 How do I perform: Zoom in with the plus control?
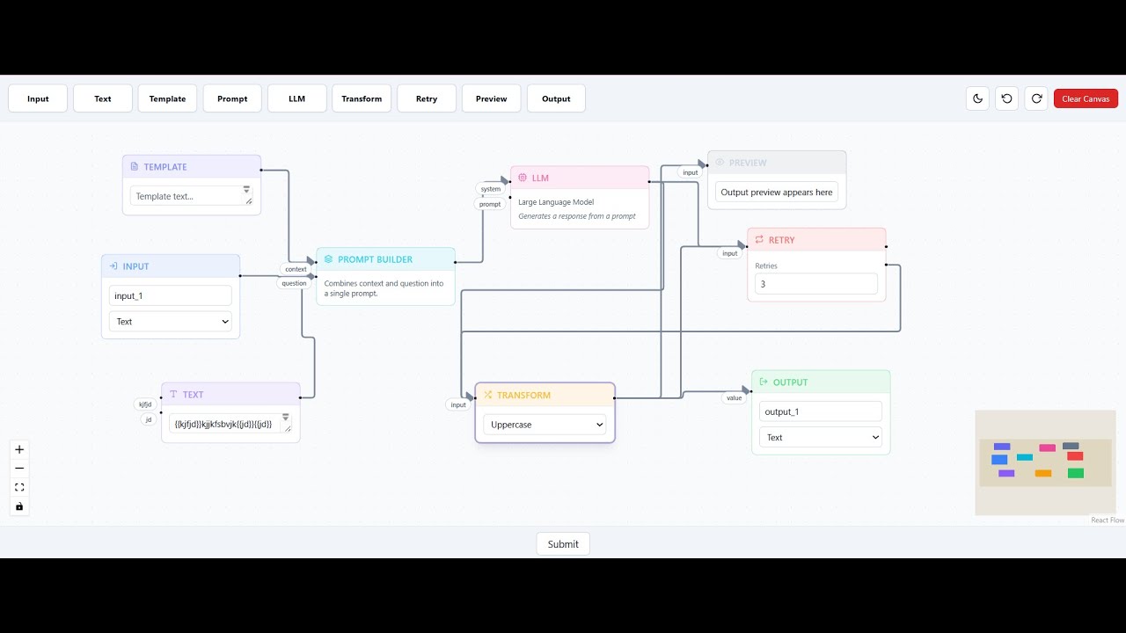(19, 449)
